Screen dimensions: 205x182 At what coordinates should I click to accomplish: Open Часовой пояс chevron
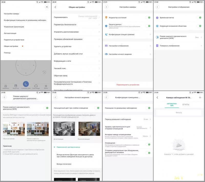(99, 68)
